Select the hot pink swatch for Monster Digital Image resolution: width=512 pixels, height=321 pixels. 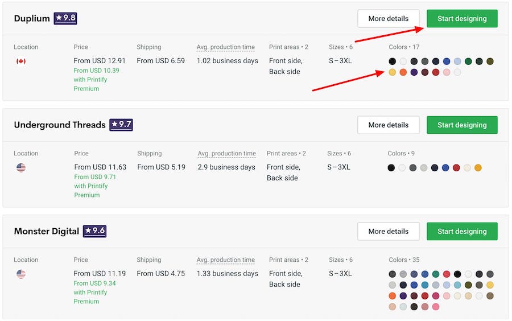pos(436,307)
